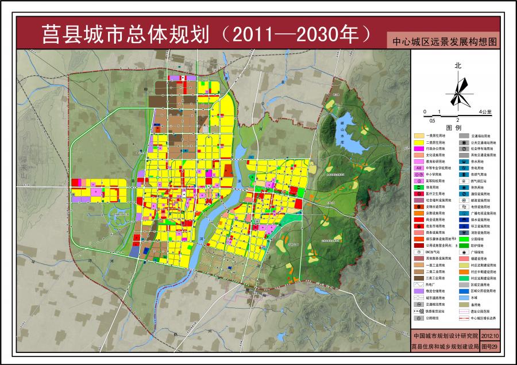The width and height of the screenshot is (517, 365).
Task: Pick the 水域 light blue swatch
Action: (464, 298)
